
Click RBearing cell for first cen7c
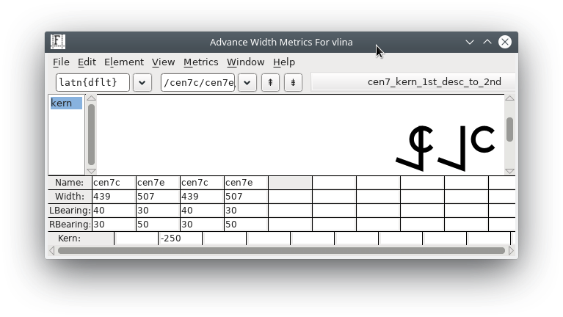click(114, 225)
